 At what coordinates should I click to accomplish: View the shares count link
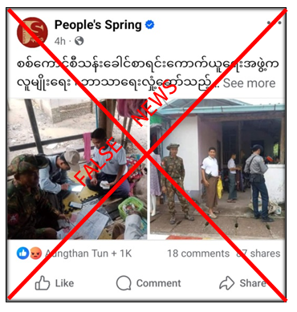(258, 253)
